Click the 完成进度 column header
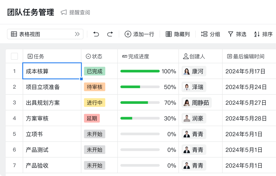This screenshot has width=276, height=176. (148, 56)
